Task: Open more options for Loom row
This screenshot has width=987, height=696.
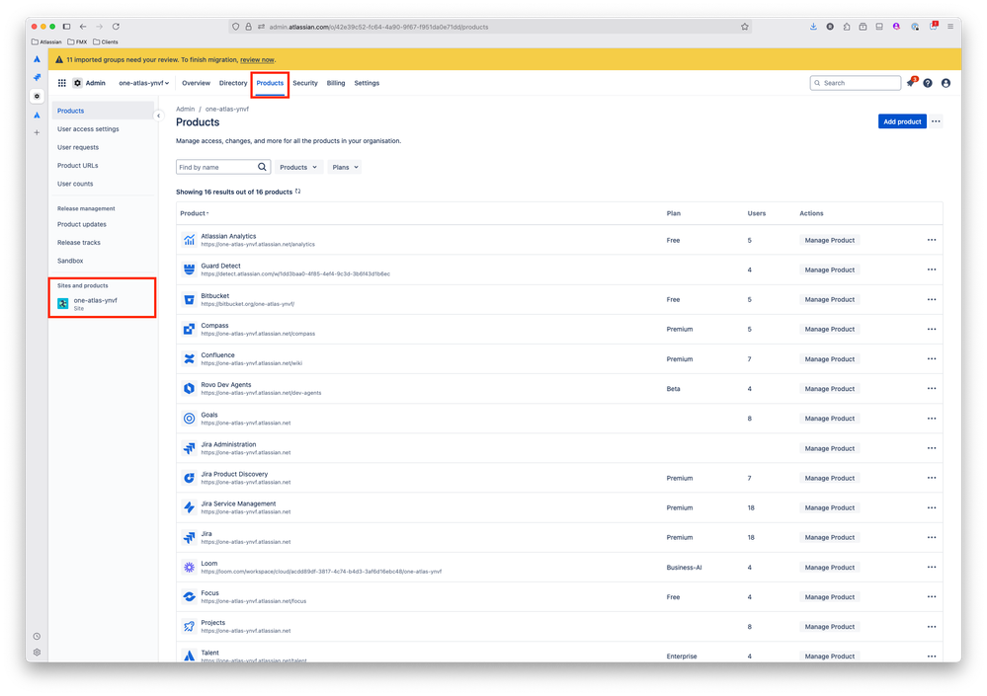Action: coord(932,567)
